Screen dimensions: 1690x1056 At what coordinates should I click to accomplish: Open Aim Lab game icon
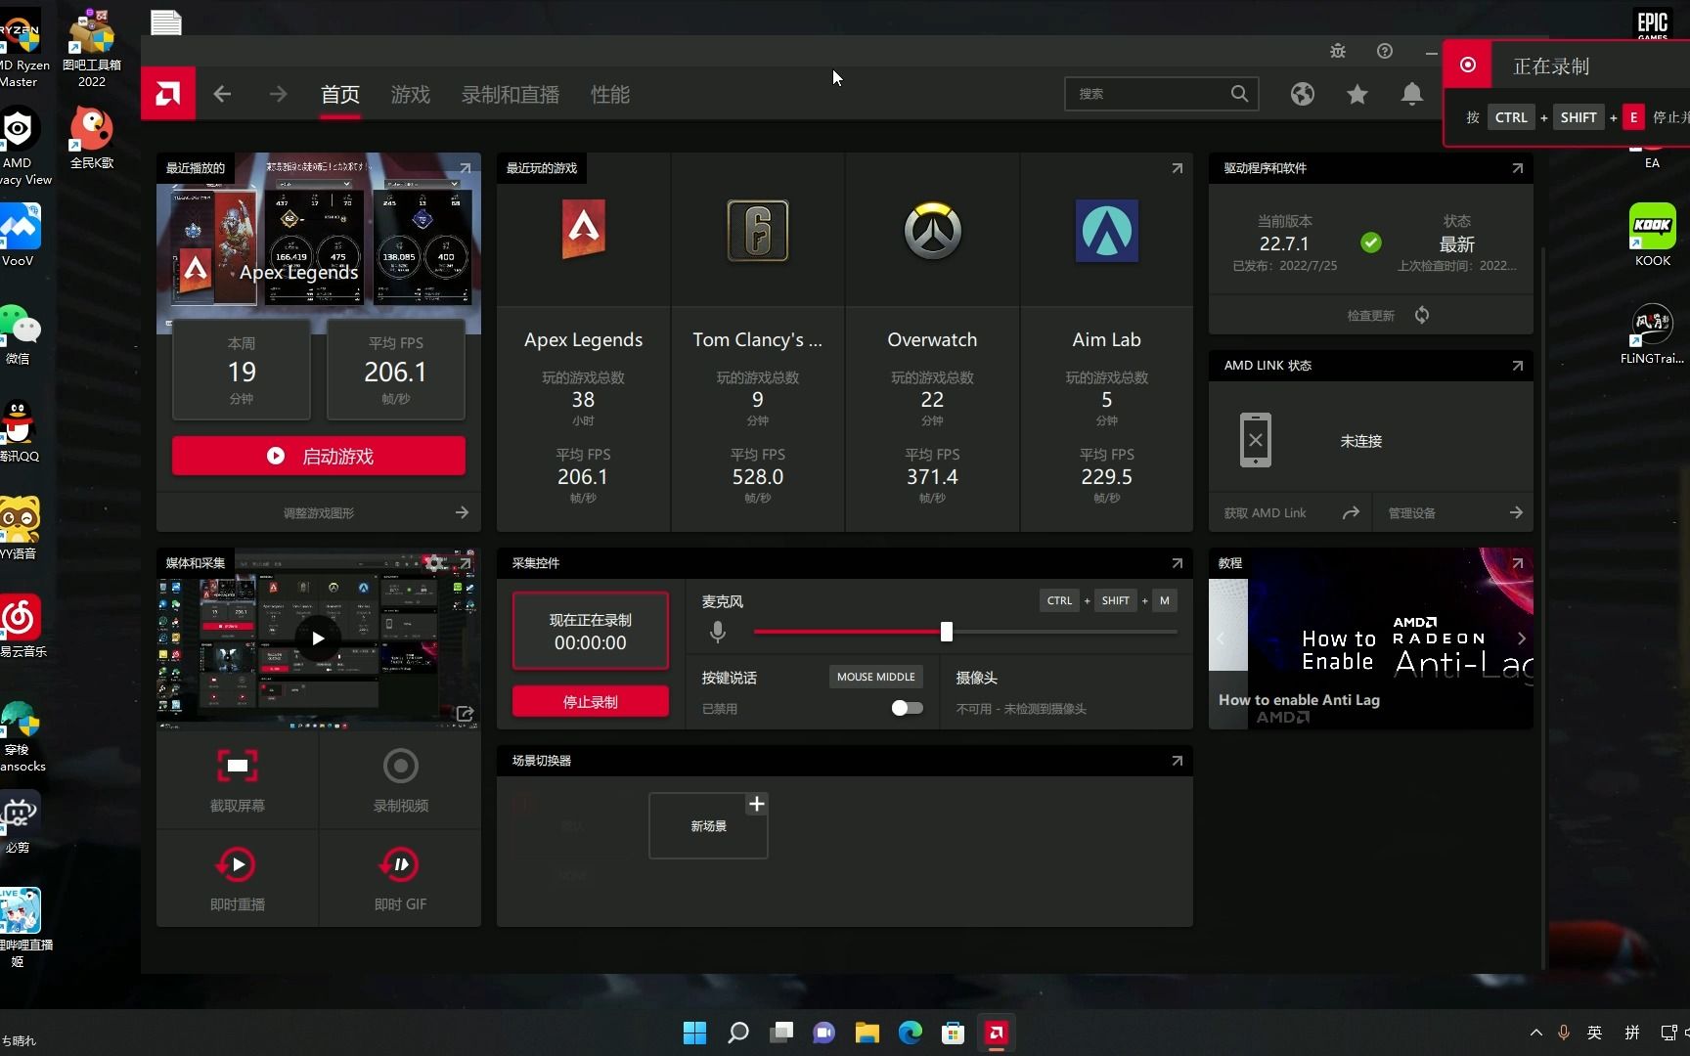[1106, 231]
